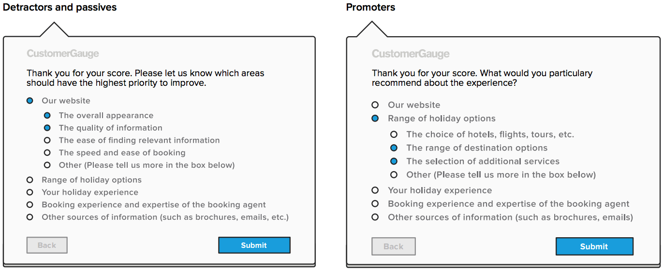Select 'Our website' radio in Detractors panel
Image resolution: width=663 pixels, height=270 pixels.
(x=30, y=101)
